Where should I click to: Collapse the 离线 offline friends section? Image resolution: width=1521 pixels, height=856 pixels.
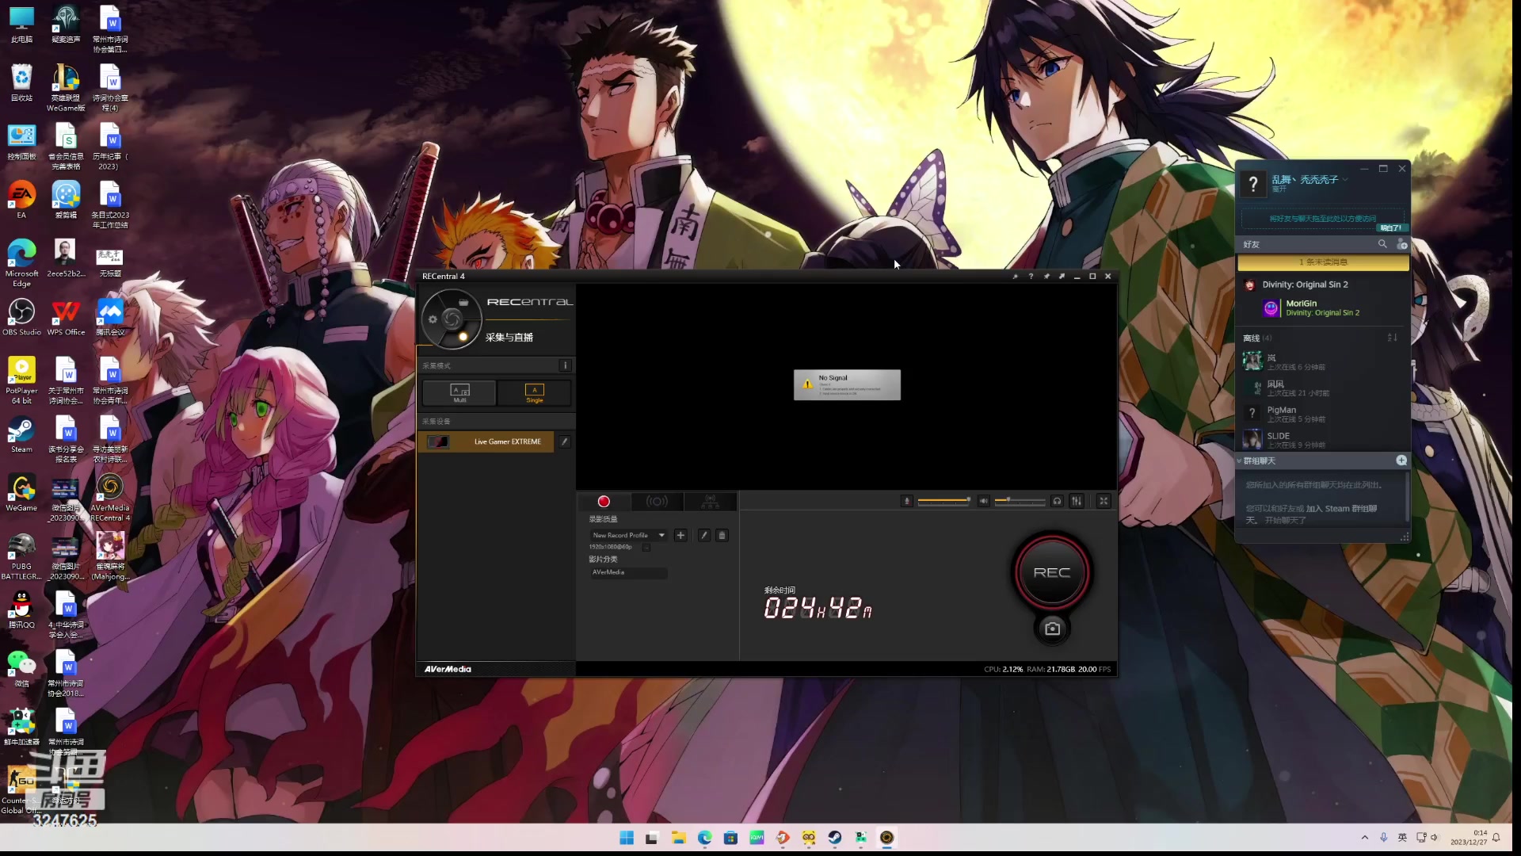pyautogui.click(x=1257, y=338)
